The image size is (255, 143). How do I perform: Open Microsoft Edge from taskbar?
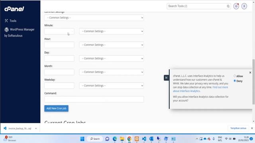[115, 139]
